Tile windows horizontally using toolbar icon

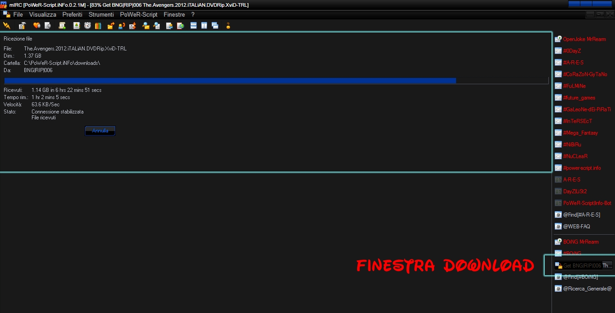click(x=194, y=26)
